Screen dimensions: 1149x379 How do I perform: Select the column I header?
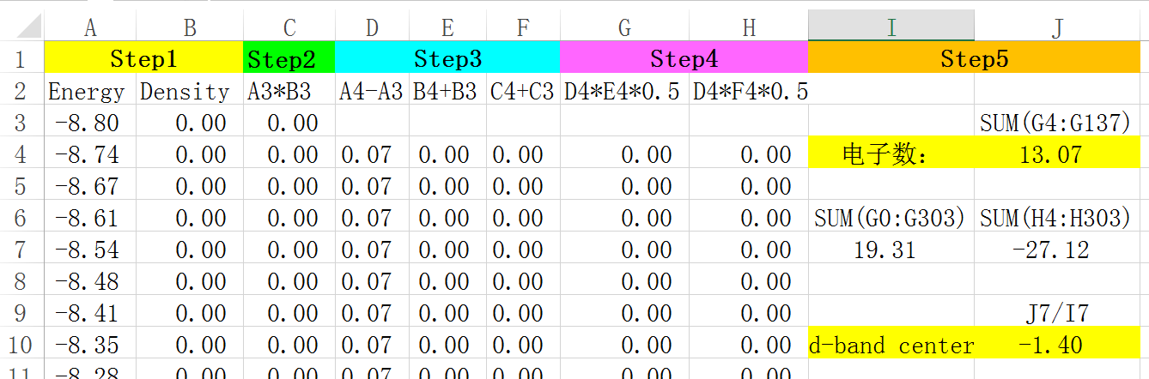coord(891,27)
